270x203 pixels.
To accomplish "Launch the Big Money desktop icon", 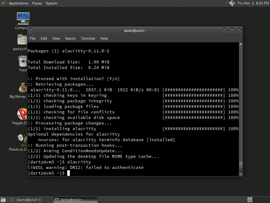I will point(23,87).
